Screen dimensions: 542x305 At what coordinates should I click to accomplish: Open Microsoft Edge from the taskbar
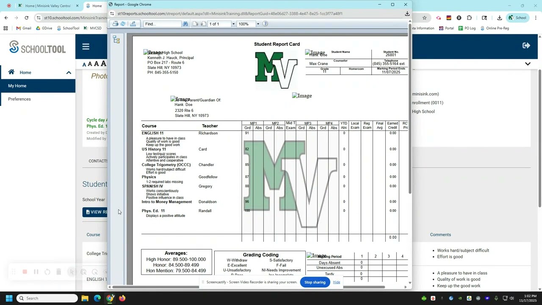tap(97, 298)
